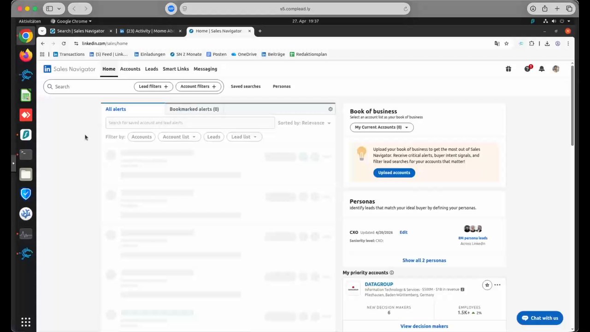Open alerts settings gear icon
Image resolution: width=590 pixels, height=332 pixels.
pyautogui.click(x=330, y=109)
